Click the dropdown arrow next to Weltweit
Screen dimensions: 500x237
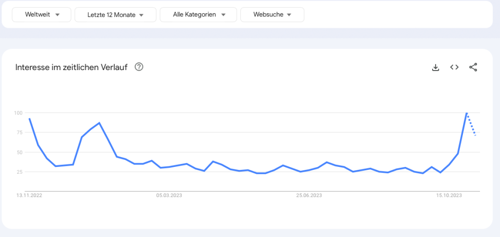point(57,15)
